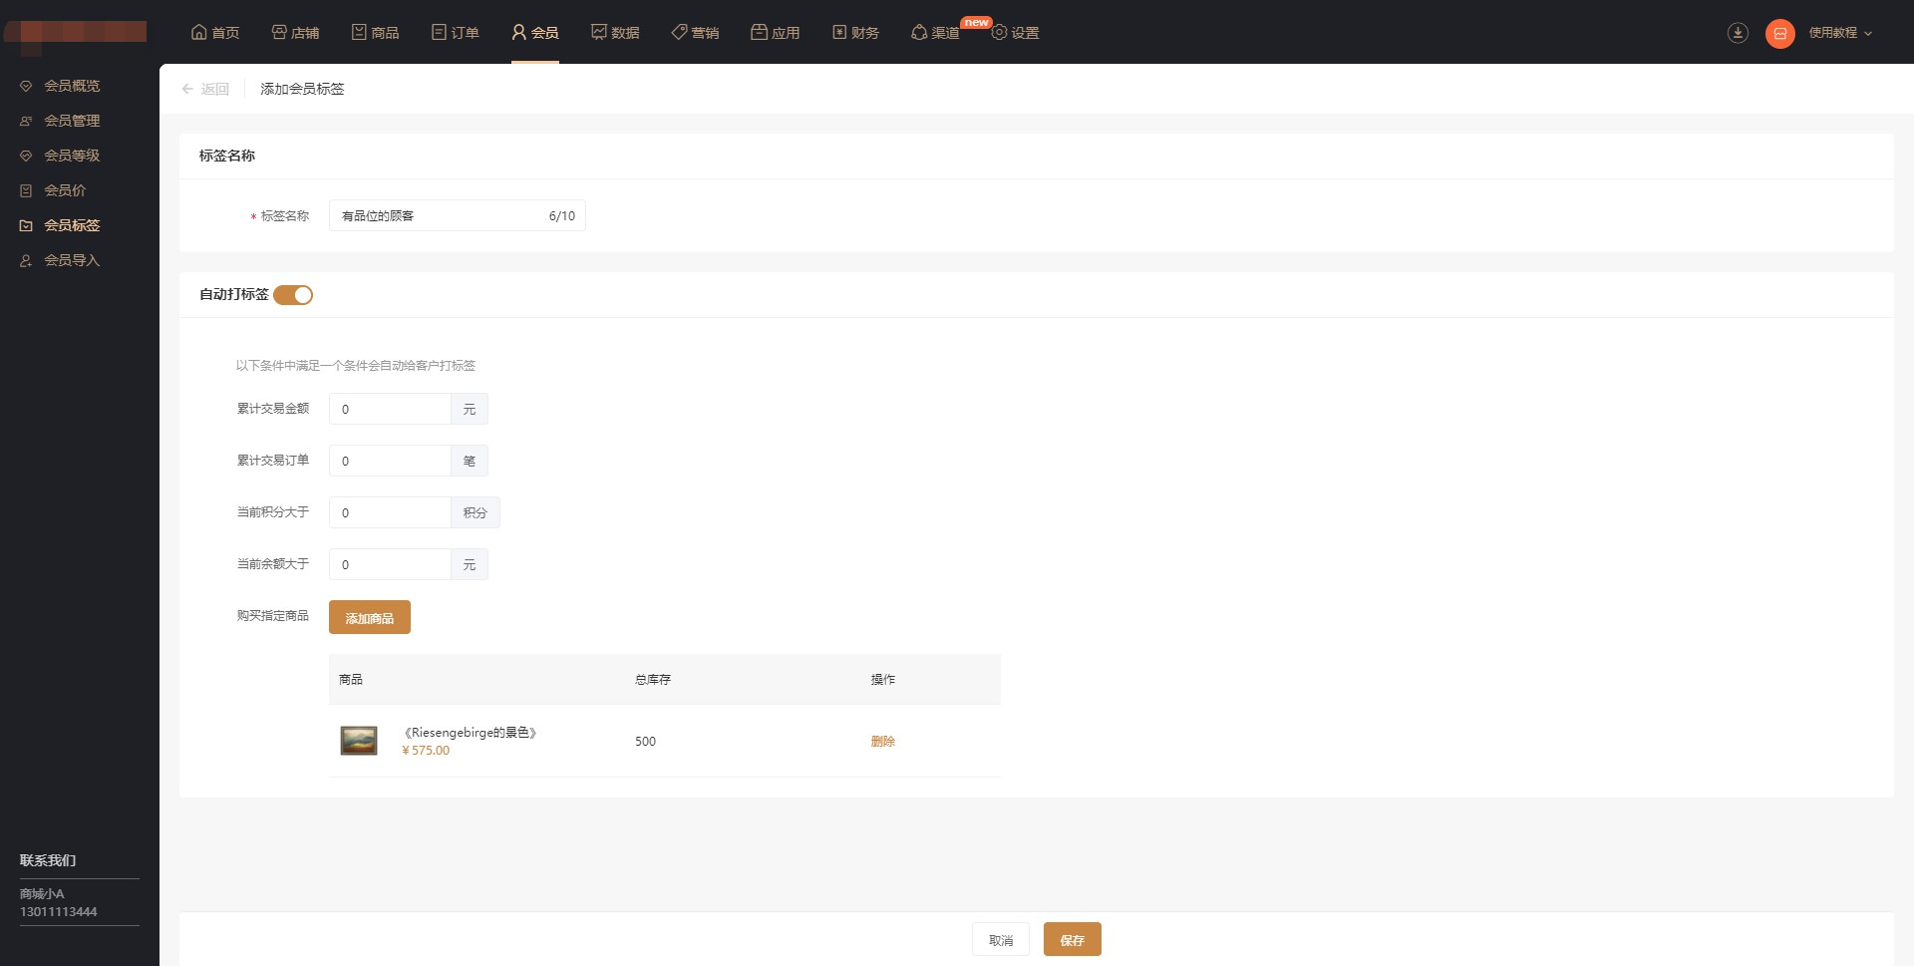Click the 会员概览 sidebar icon
Image resolution: width=1914 pixels, height=966 pixels.
[x=26, y=86]
